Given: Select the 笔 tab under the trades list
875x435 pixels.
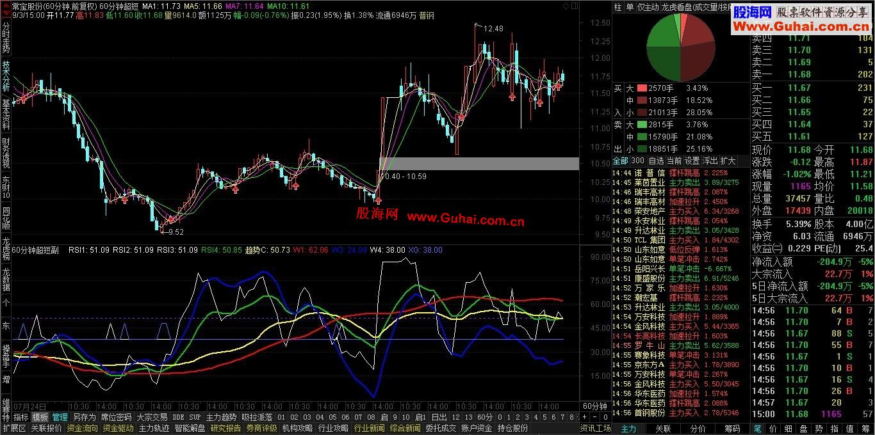Looking at the screenshot, I should (x=757, y=429).
